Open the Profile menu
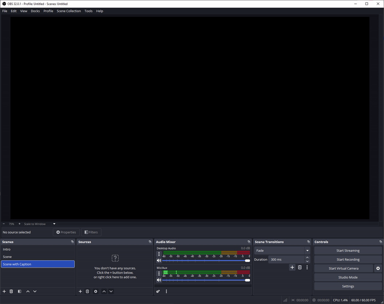 click(48, 11)
